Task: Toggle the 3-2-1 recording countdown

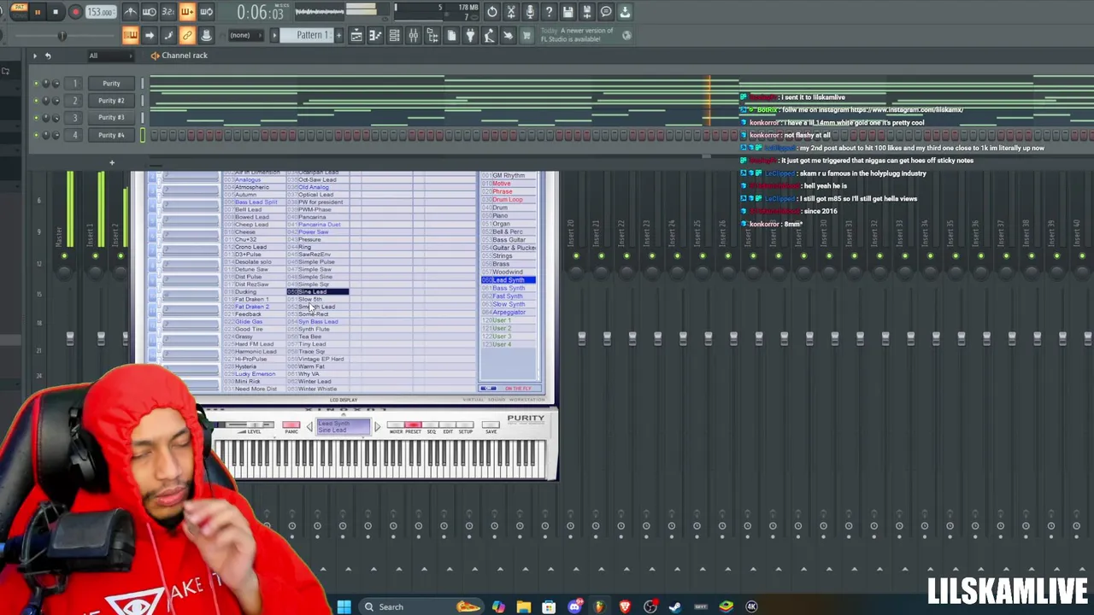Action: pos(168,12)
